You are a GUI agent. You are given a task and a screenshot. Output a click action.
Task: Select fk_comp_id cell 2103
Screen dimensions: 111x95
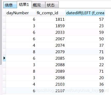pos(51,84)
